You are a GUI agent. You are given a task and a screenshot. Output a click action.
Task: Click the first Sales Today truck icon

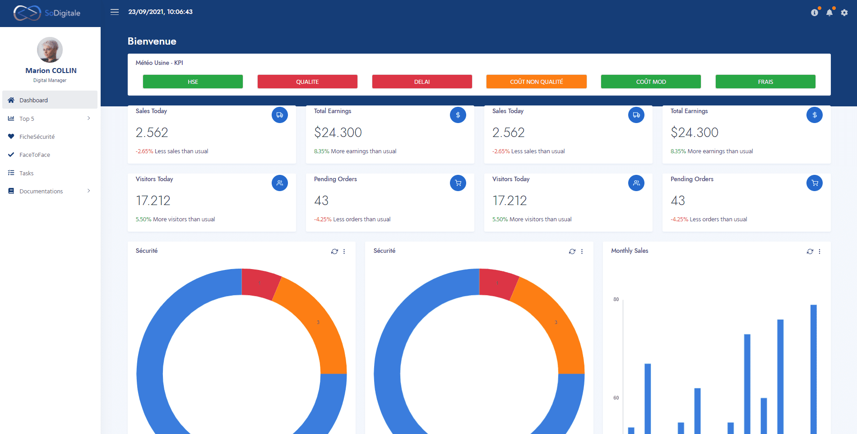(x=279, y=115)
